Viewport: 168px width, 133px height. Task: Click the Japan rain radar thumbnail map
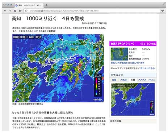tap(133, 99)
